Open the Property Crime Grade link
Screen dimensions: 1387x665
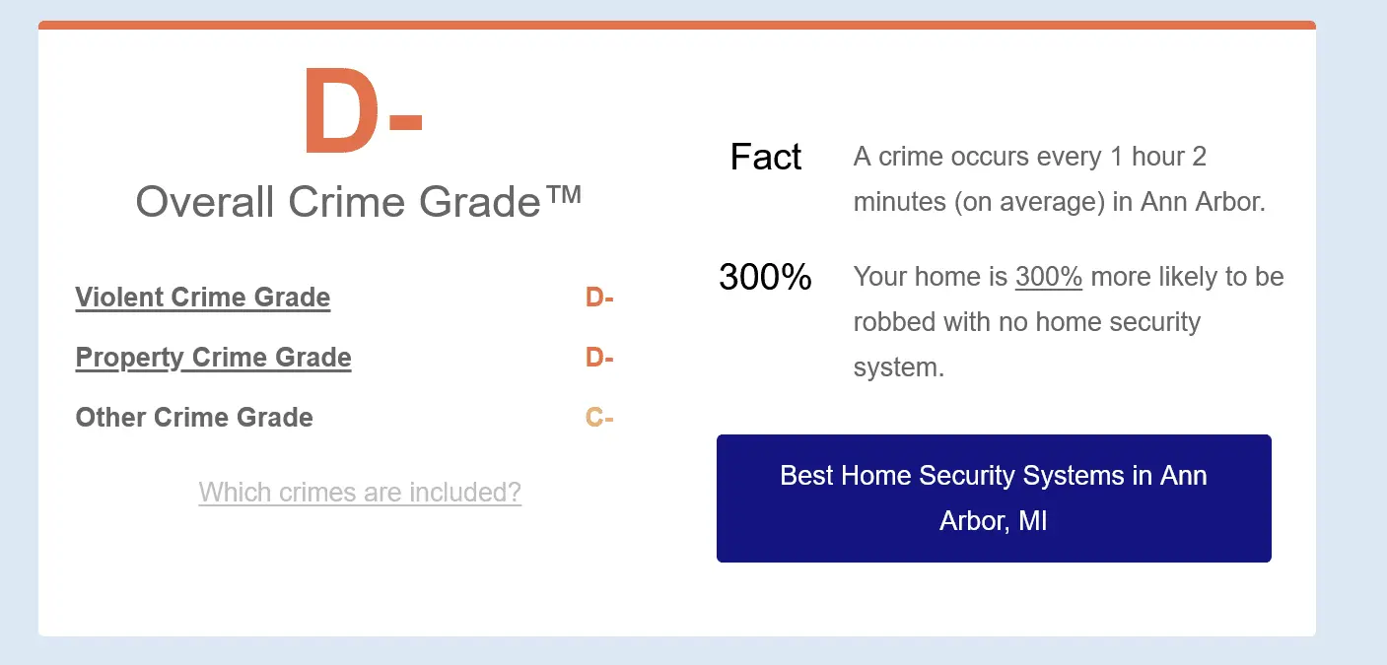tap(213, 358)
